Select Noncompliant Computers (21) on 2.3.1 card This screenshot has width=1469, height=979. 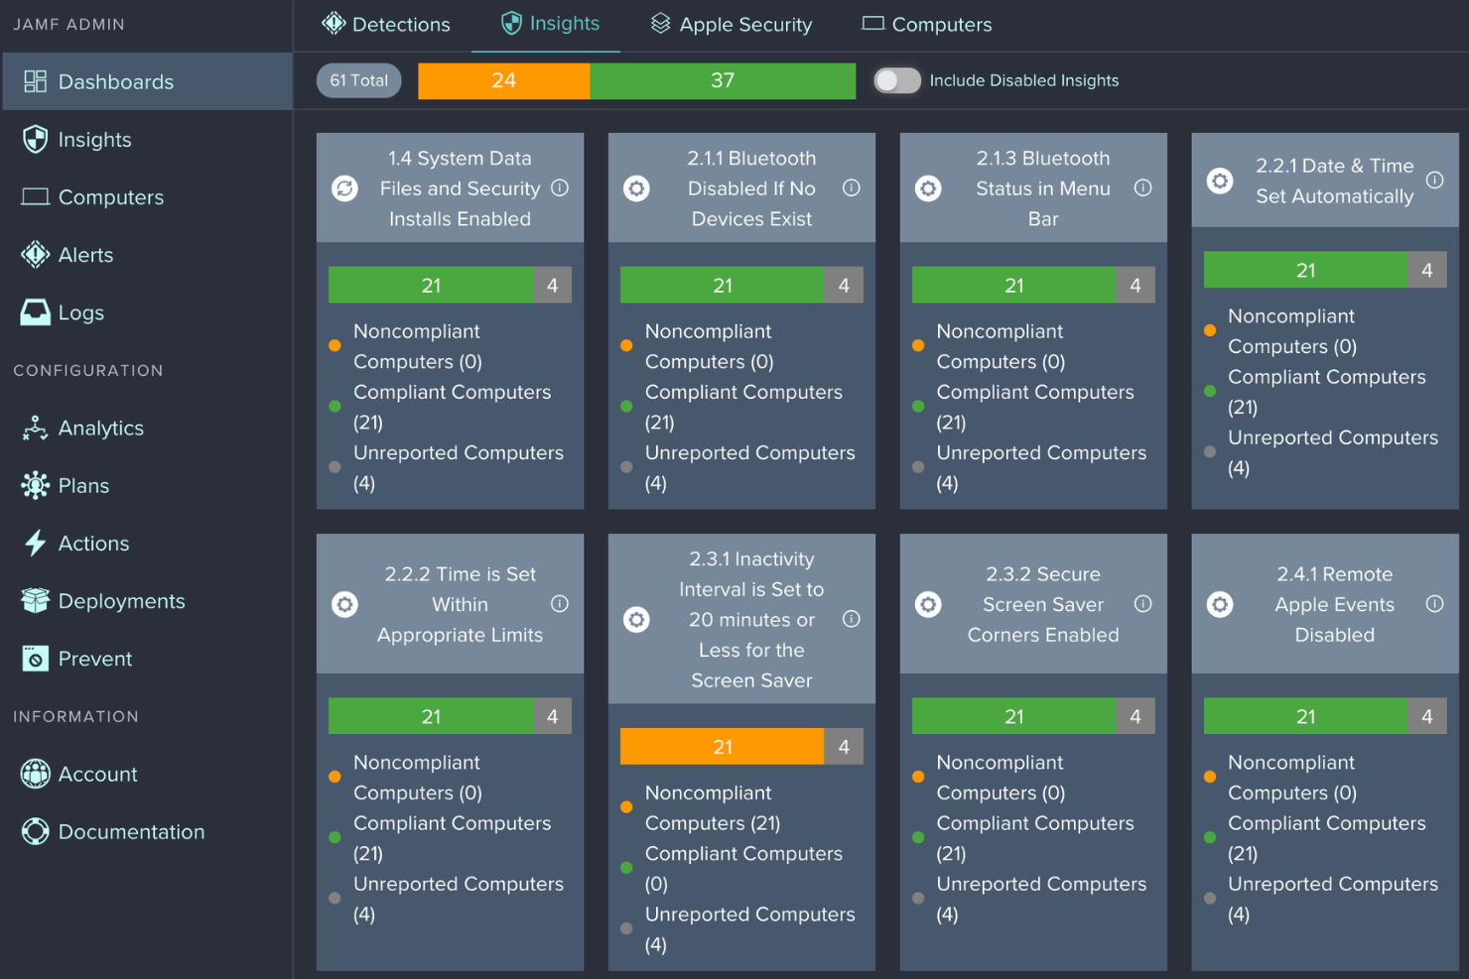[713, 808]
